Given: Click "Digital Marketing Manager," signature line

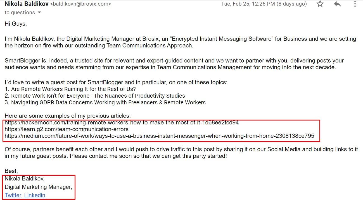Looking at the screenshot, I should point(38,187).
